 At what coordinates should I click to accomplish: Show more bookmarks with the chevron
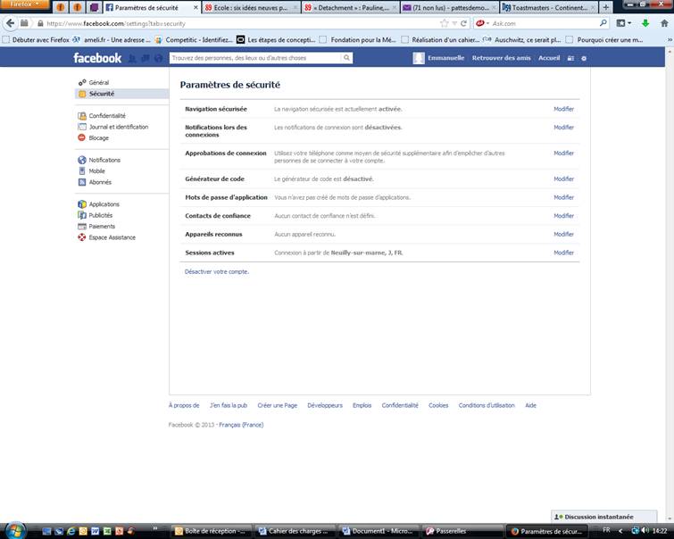click(x=670, y=40)
